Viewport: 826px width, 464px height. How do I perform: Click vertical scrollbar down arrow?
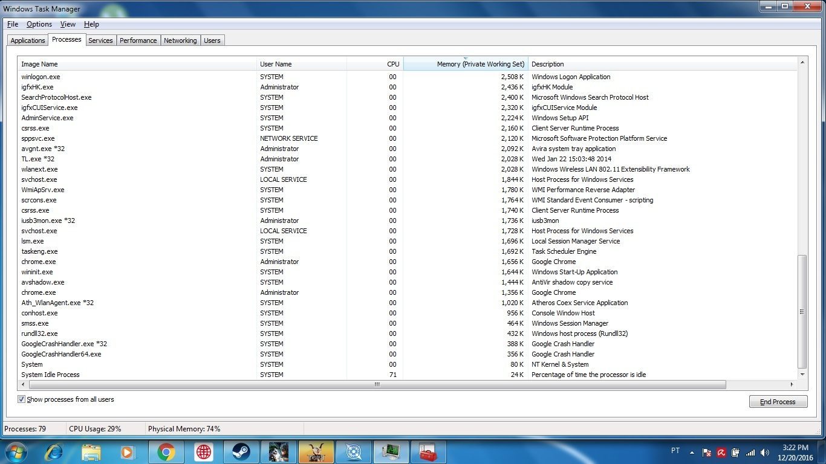802,375
